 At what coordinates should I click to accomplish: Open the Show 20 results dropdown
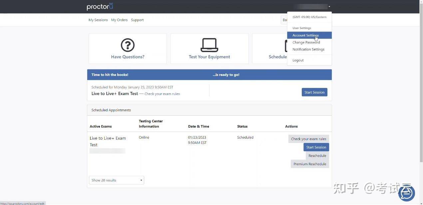(117, 180)
